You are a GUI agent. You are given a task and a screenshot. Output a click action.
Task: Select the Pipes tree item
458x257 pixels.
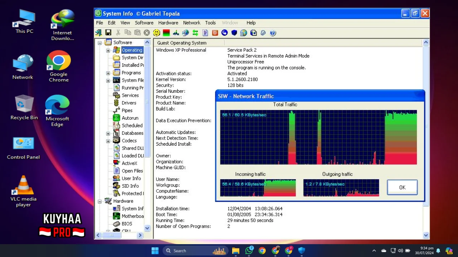click(127, 110)
